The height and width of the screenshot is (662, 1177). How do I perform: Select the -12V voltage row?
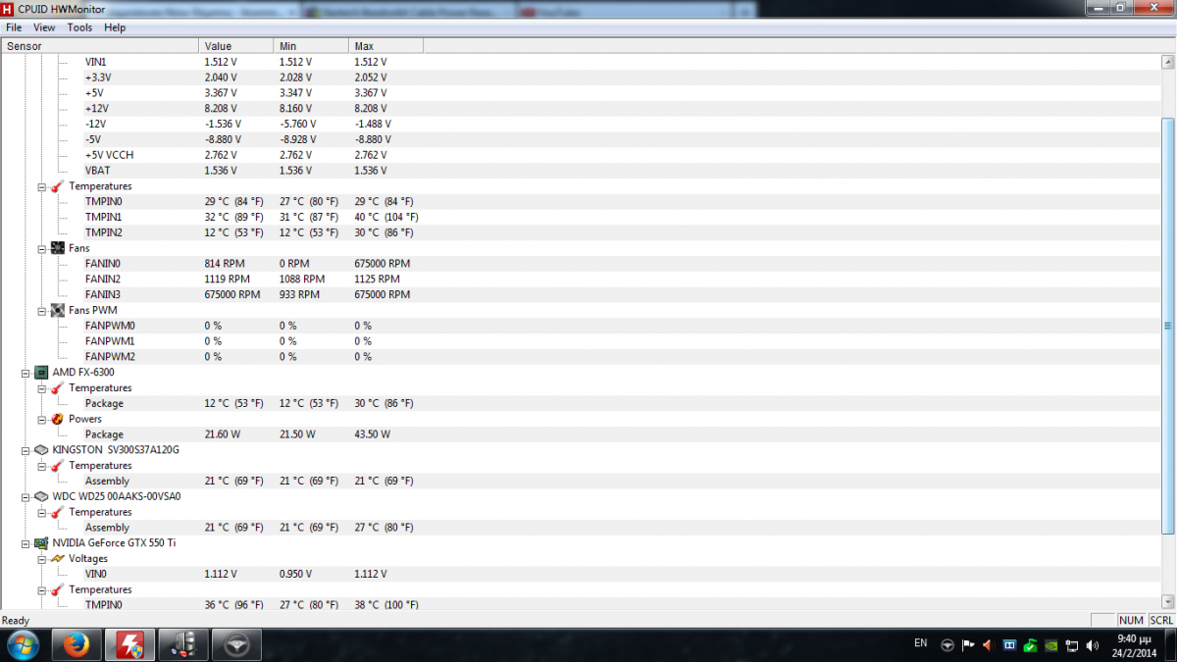(581, 124)
